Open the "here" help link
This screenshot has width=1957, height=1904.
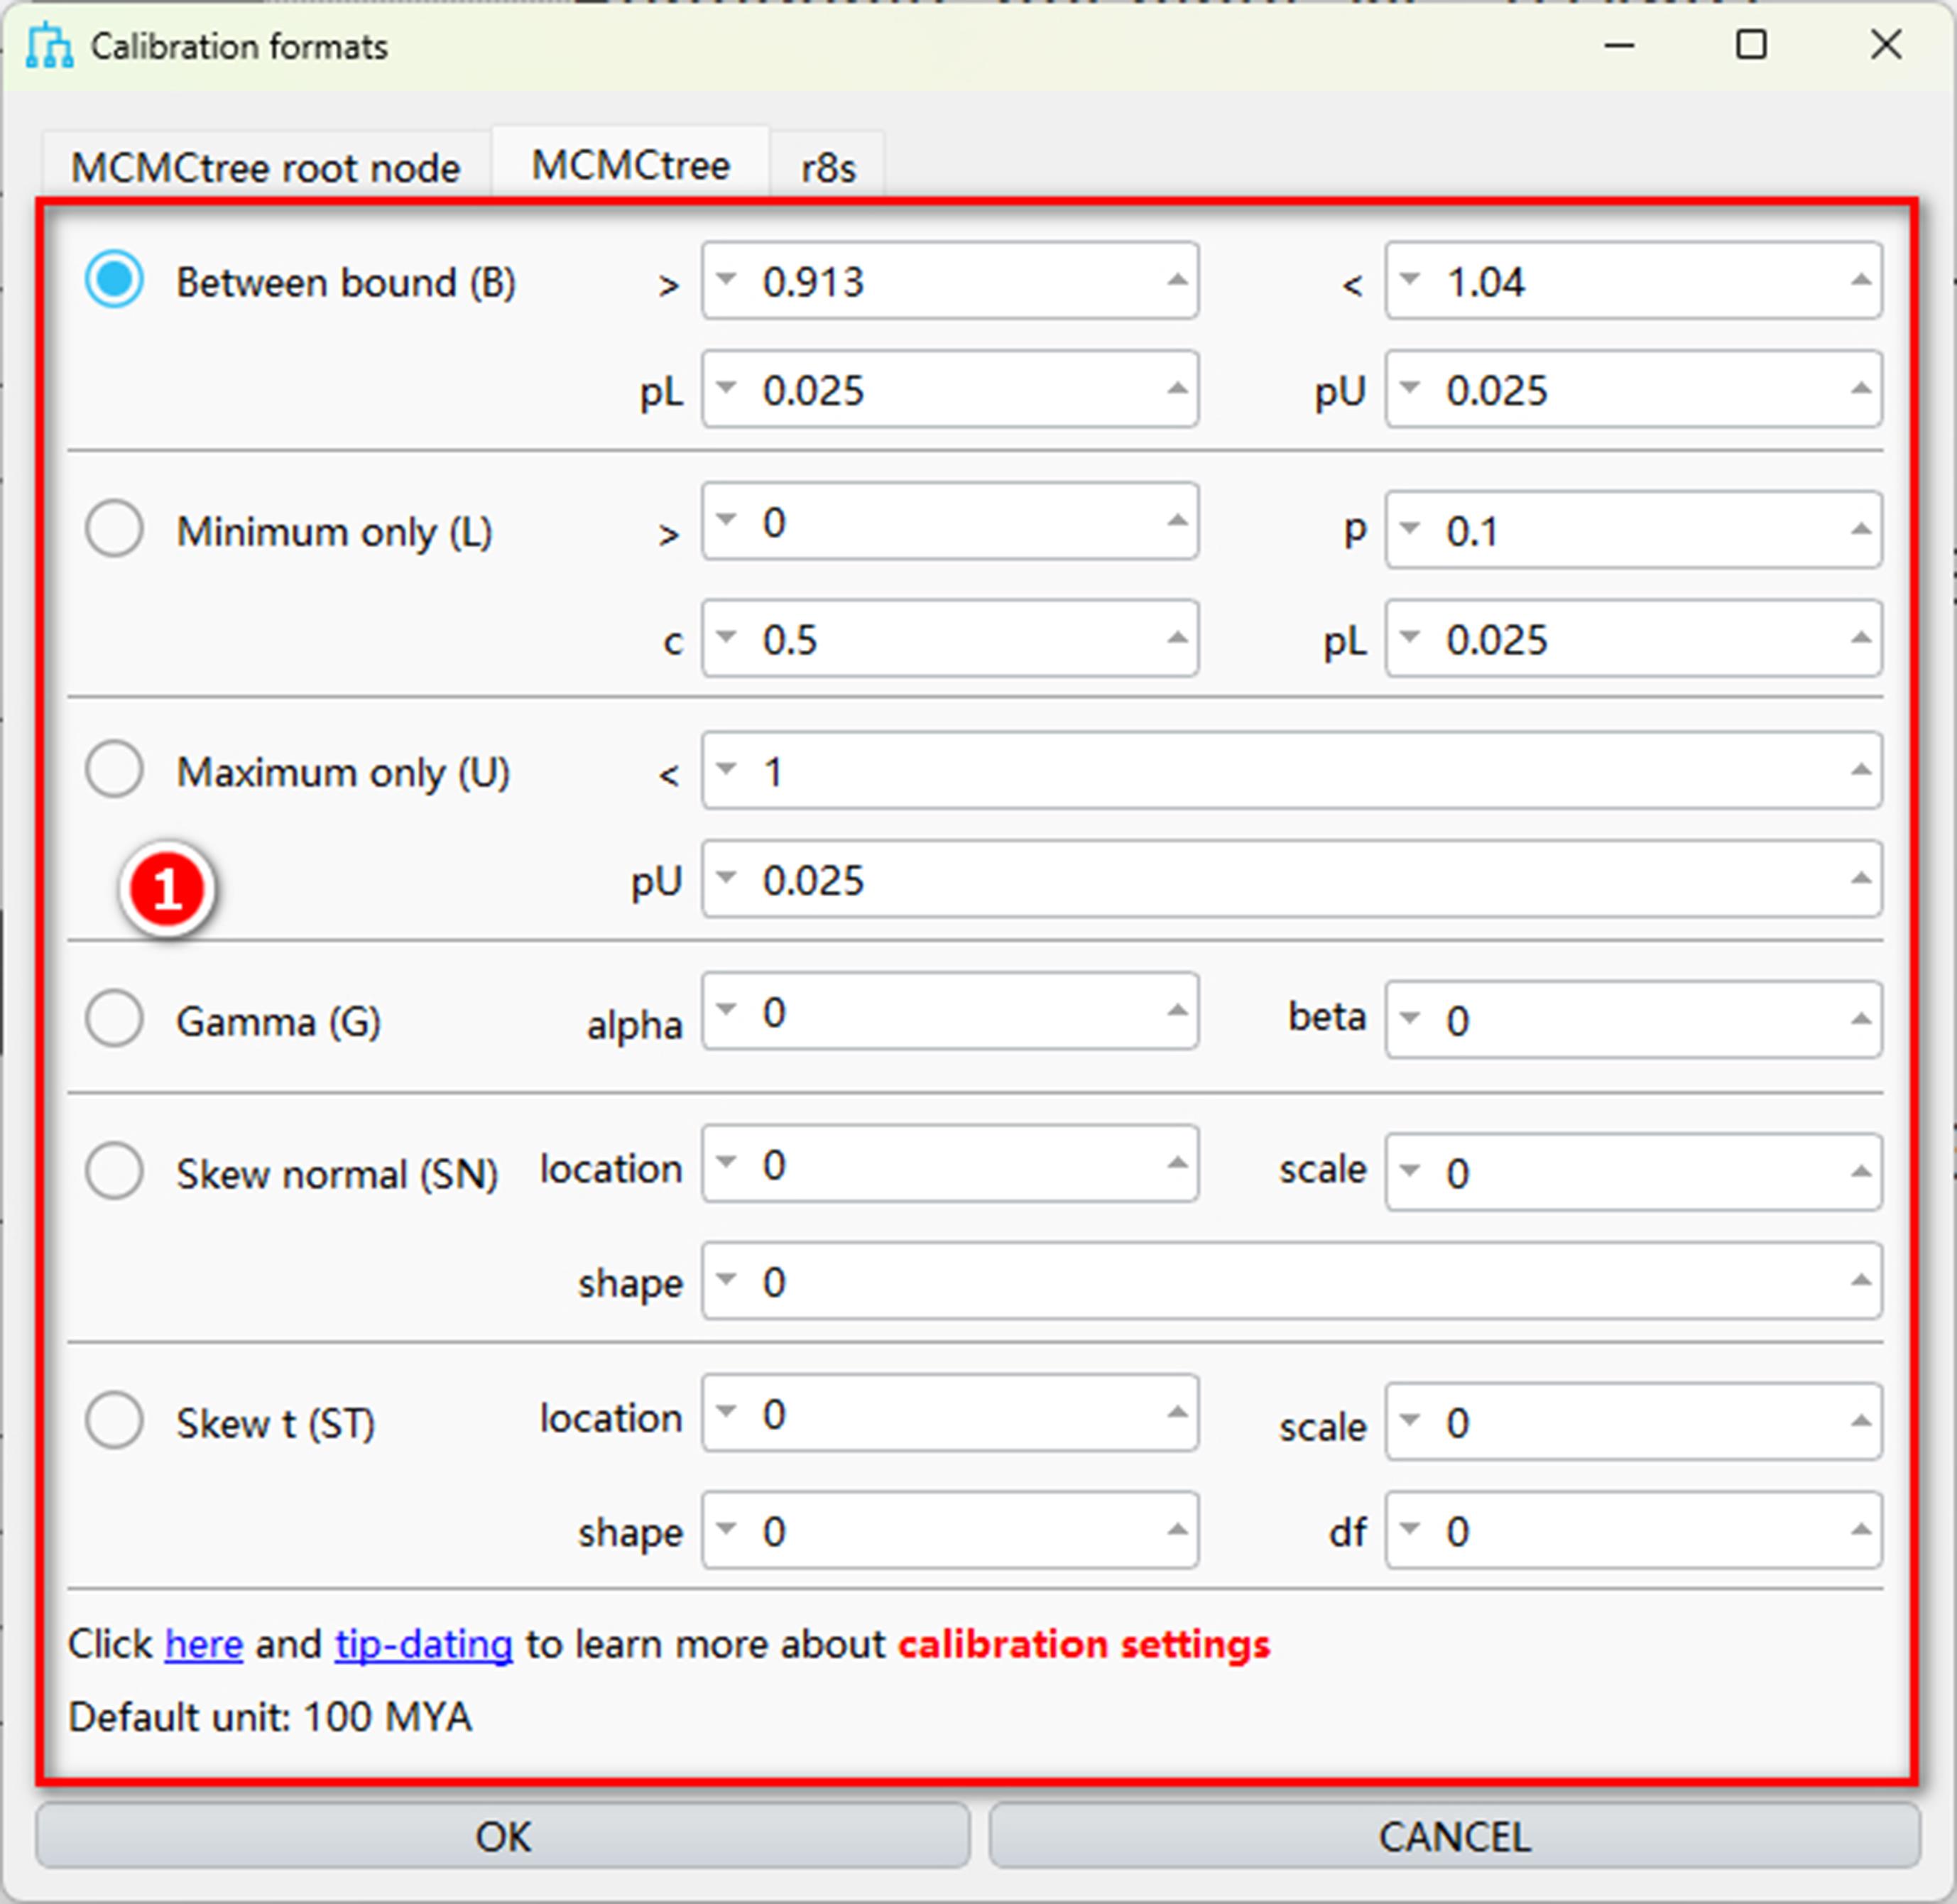[204, 1644]
